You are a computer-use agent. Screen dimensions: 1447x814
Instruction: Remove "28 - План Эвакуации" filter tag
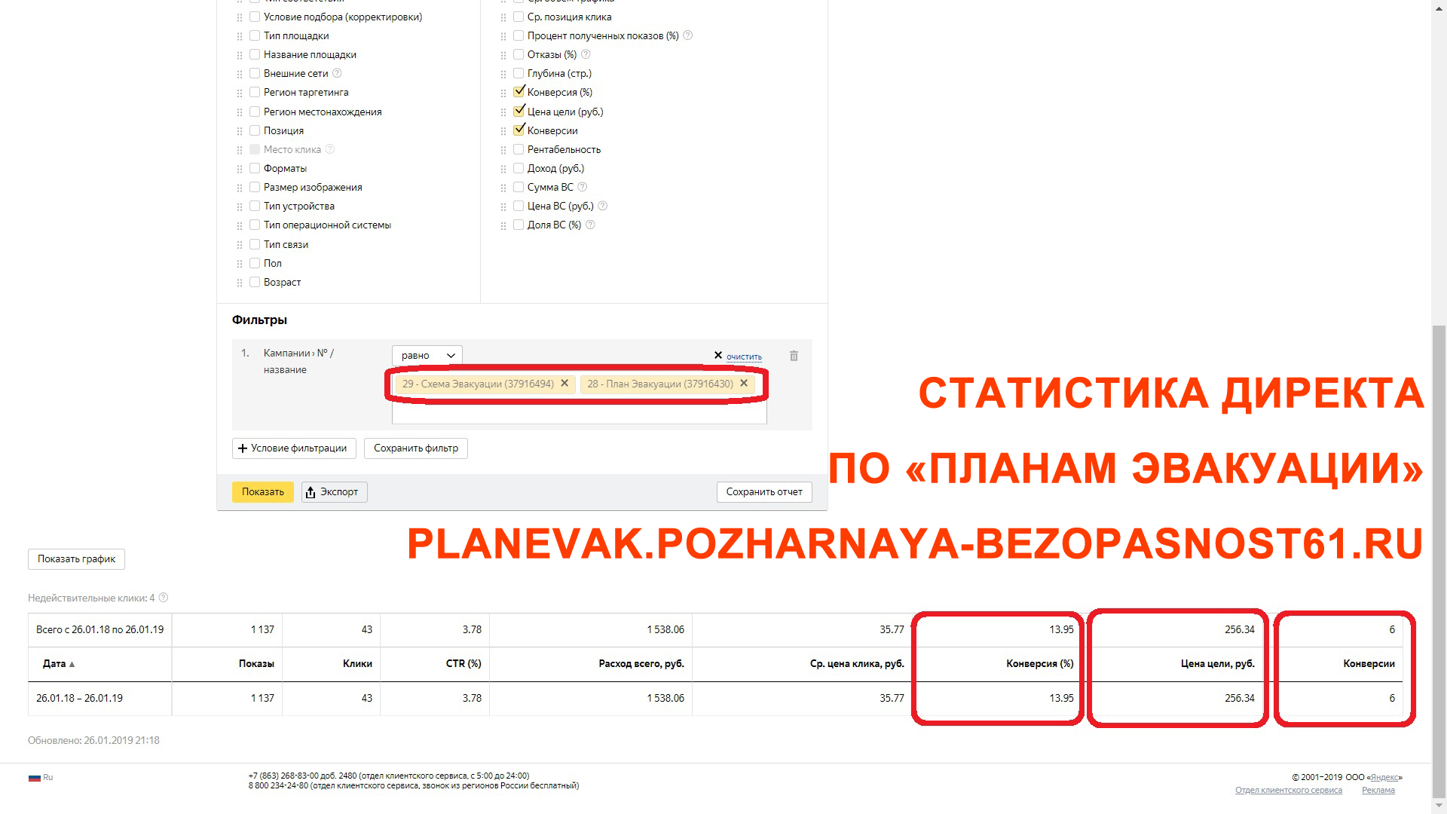744,384
